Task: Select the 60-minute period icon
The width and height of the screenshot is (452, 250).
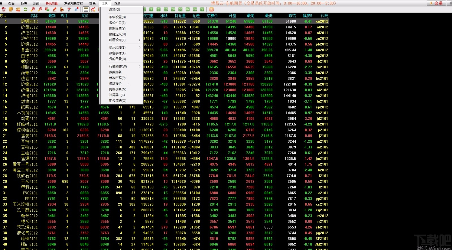Action: [x=180, y=9]
